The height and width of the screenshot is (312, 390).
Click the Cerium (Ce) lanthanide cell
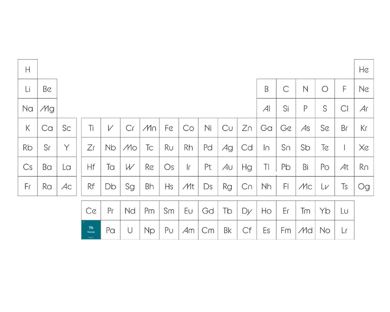tap(91, 211)
